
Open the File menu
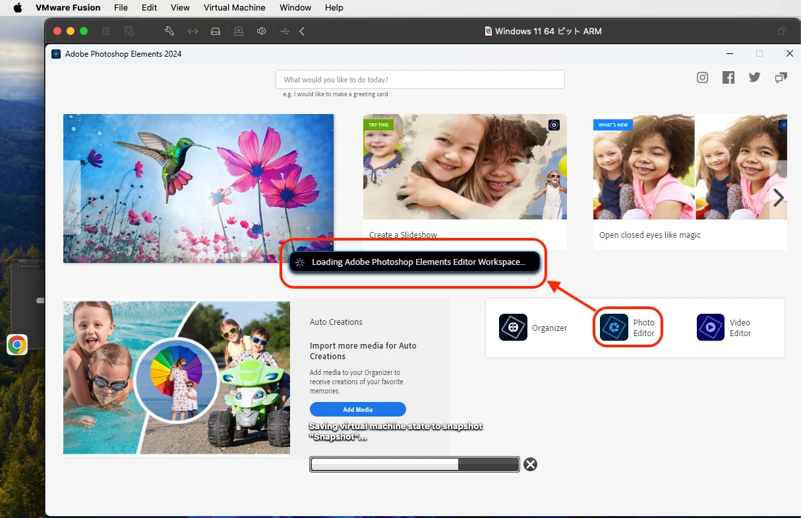click(x=121, y=8)
